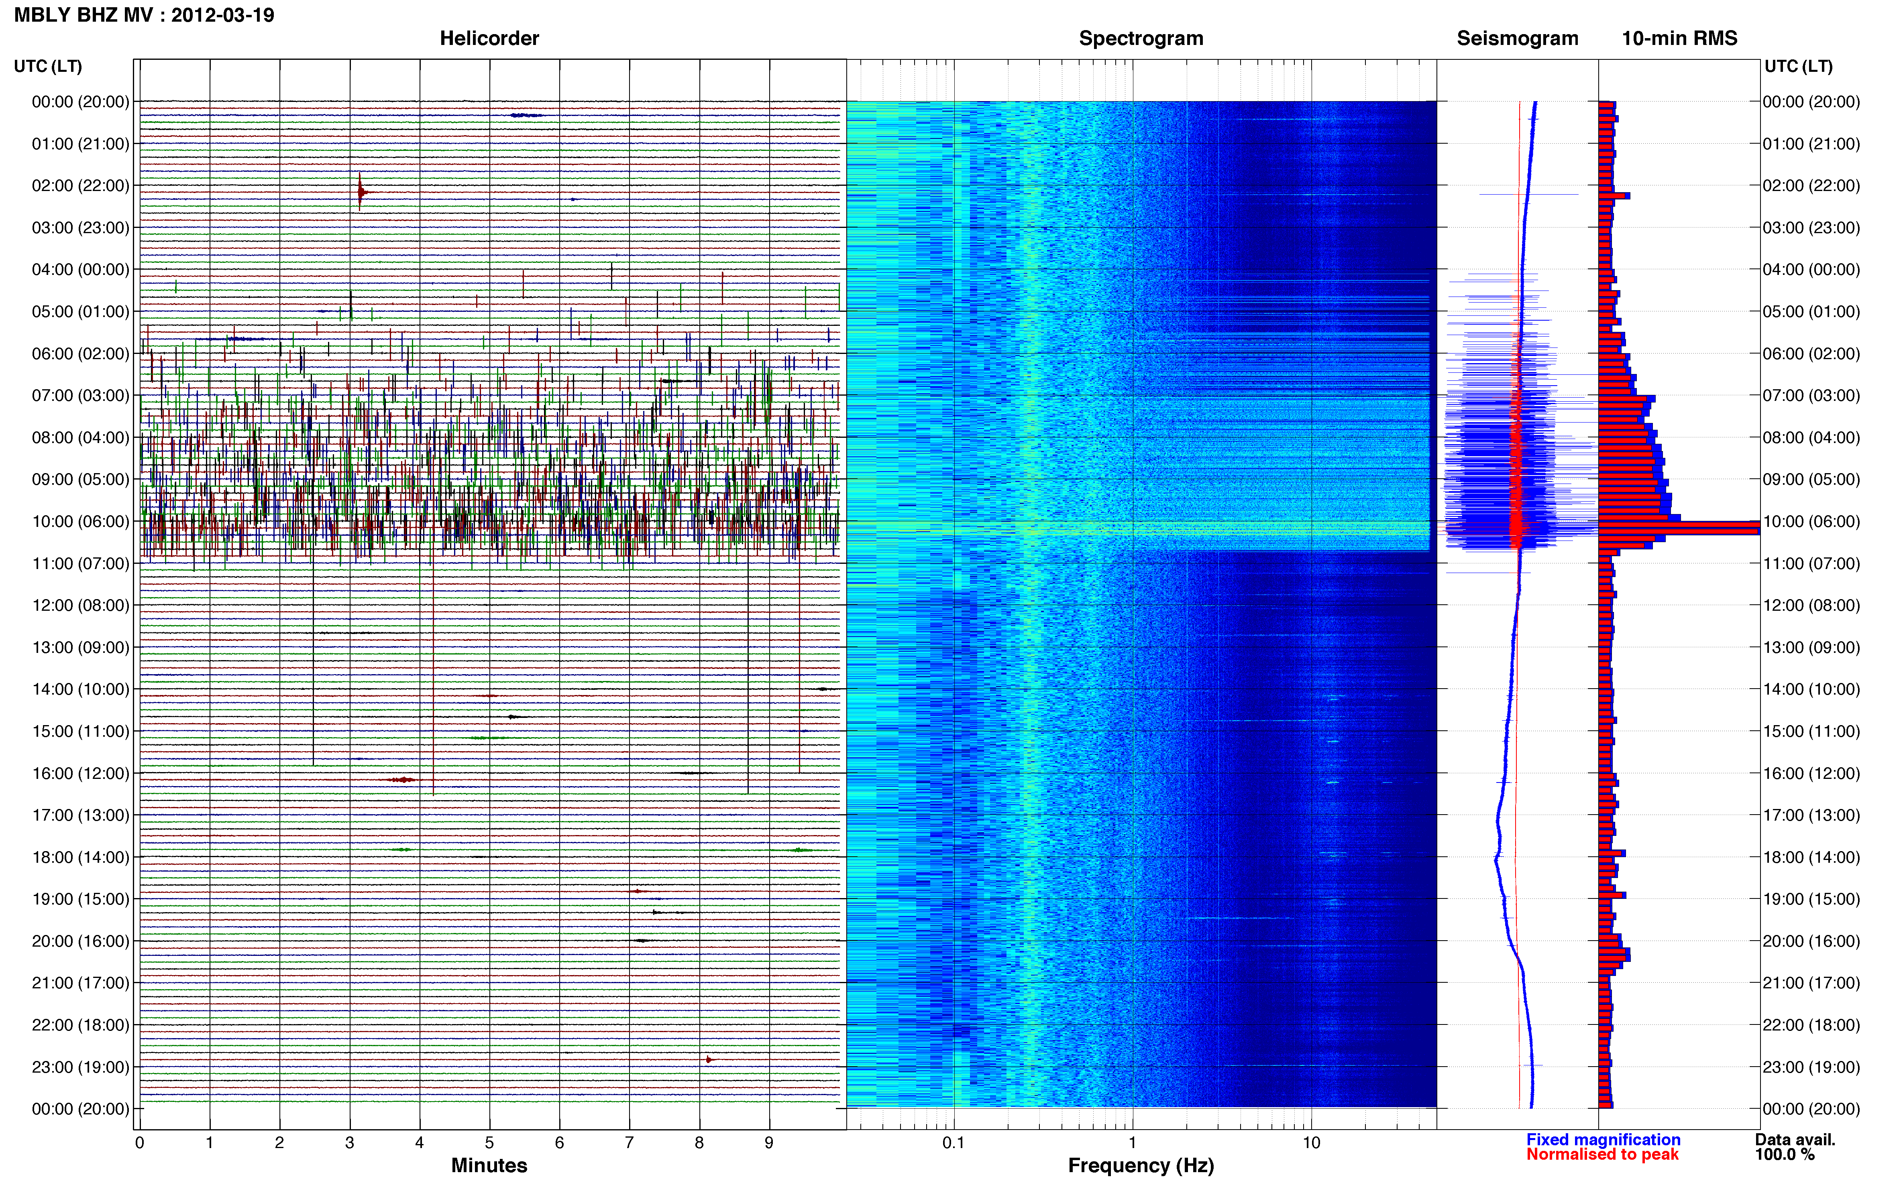Click the 100.0 % data availability value

pyautogui.click(x=1784, y=1154)
